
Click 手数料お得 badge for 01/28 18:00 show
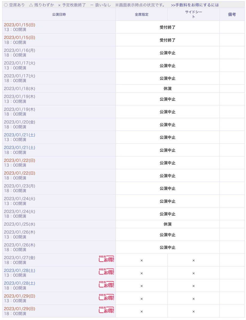coord(106,284)
